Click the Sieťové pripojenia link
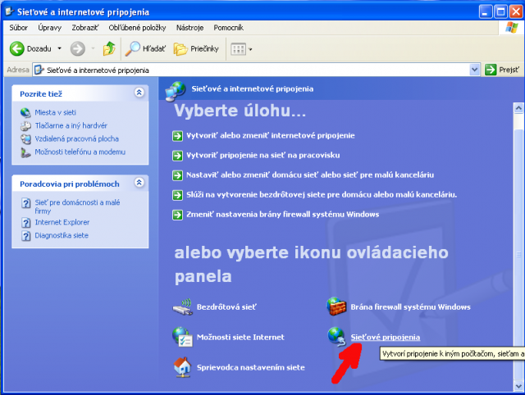The height and width of the screenshot is (395, 525). [385, 337]
